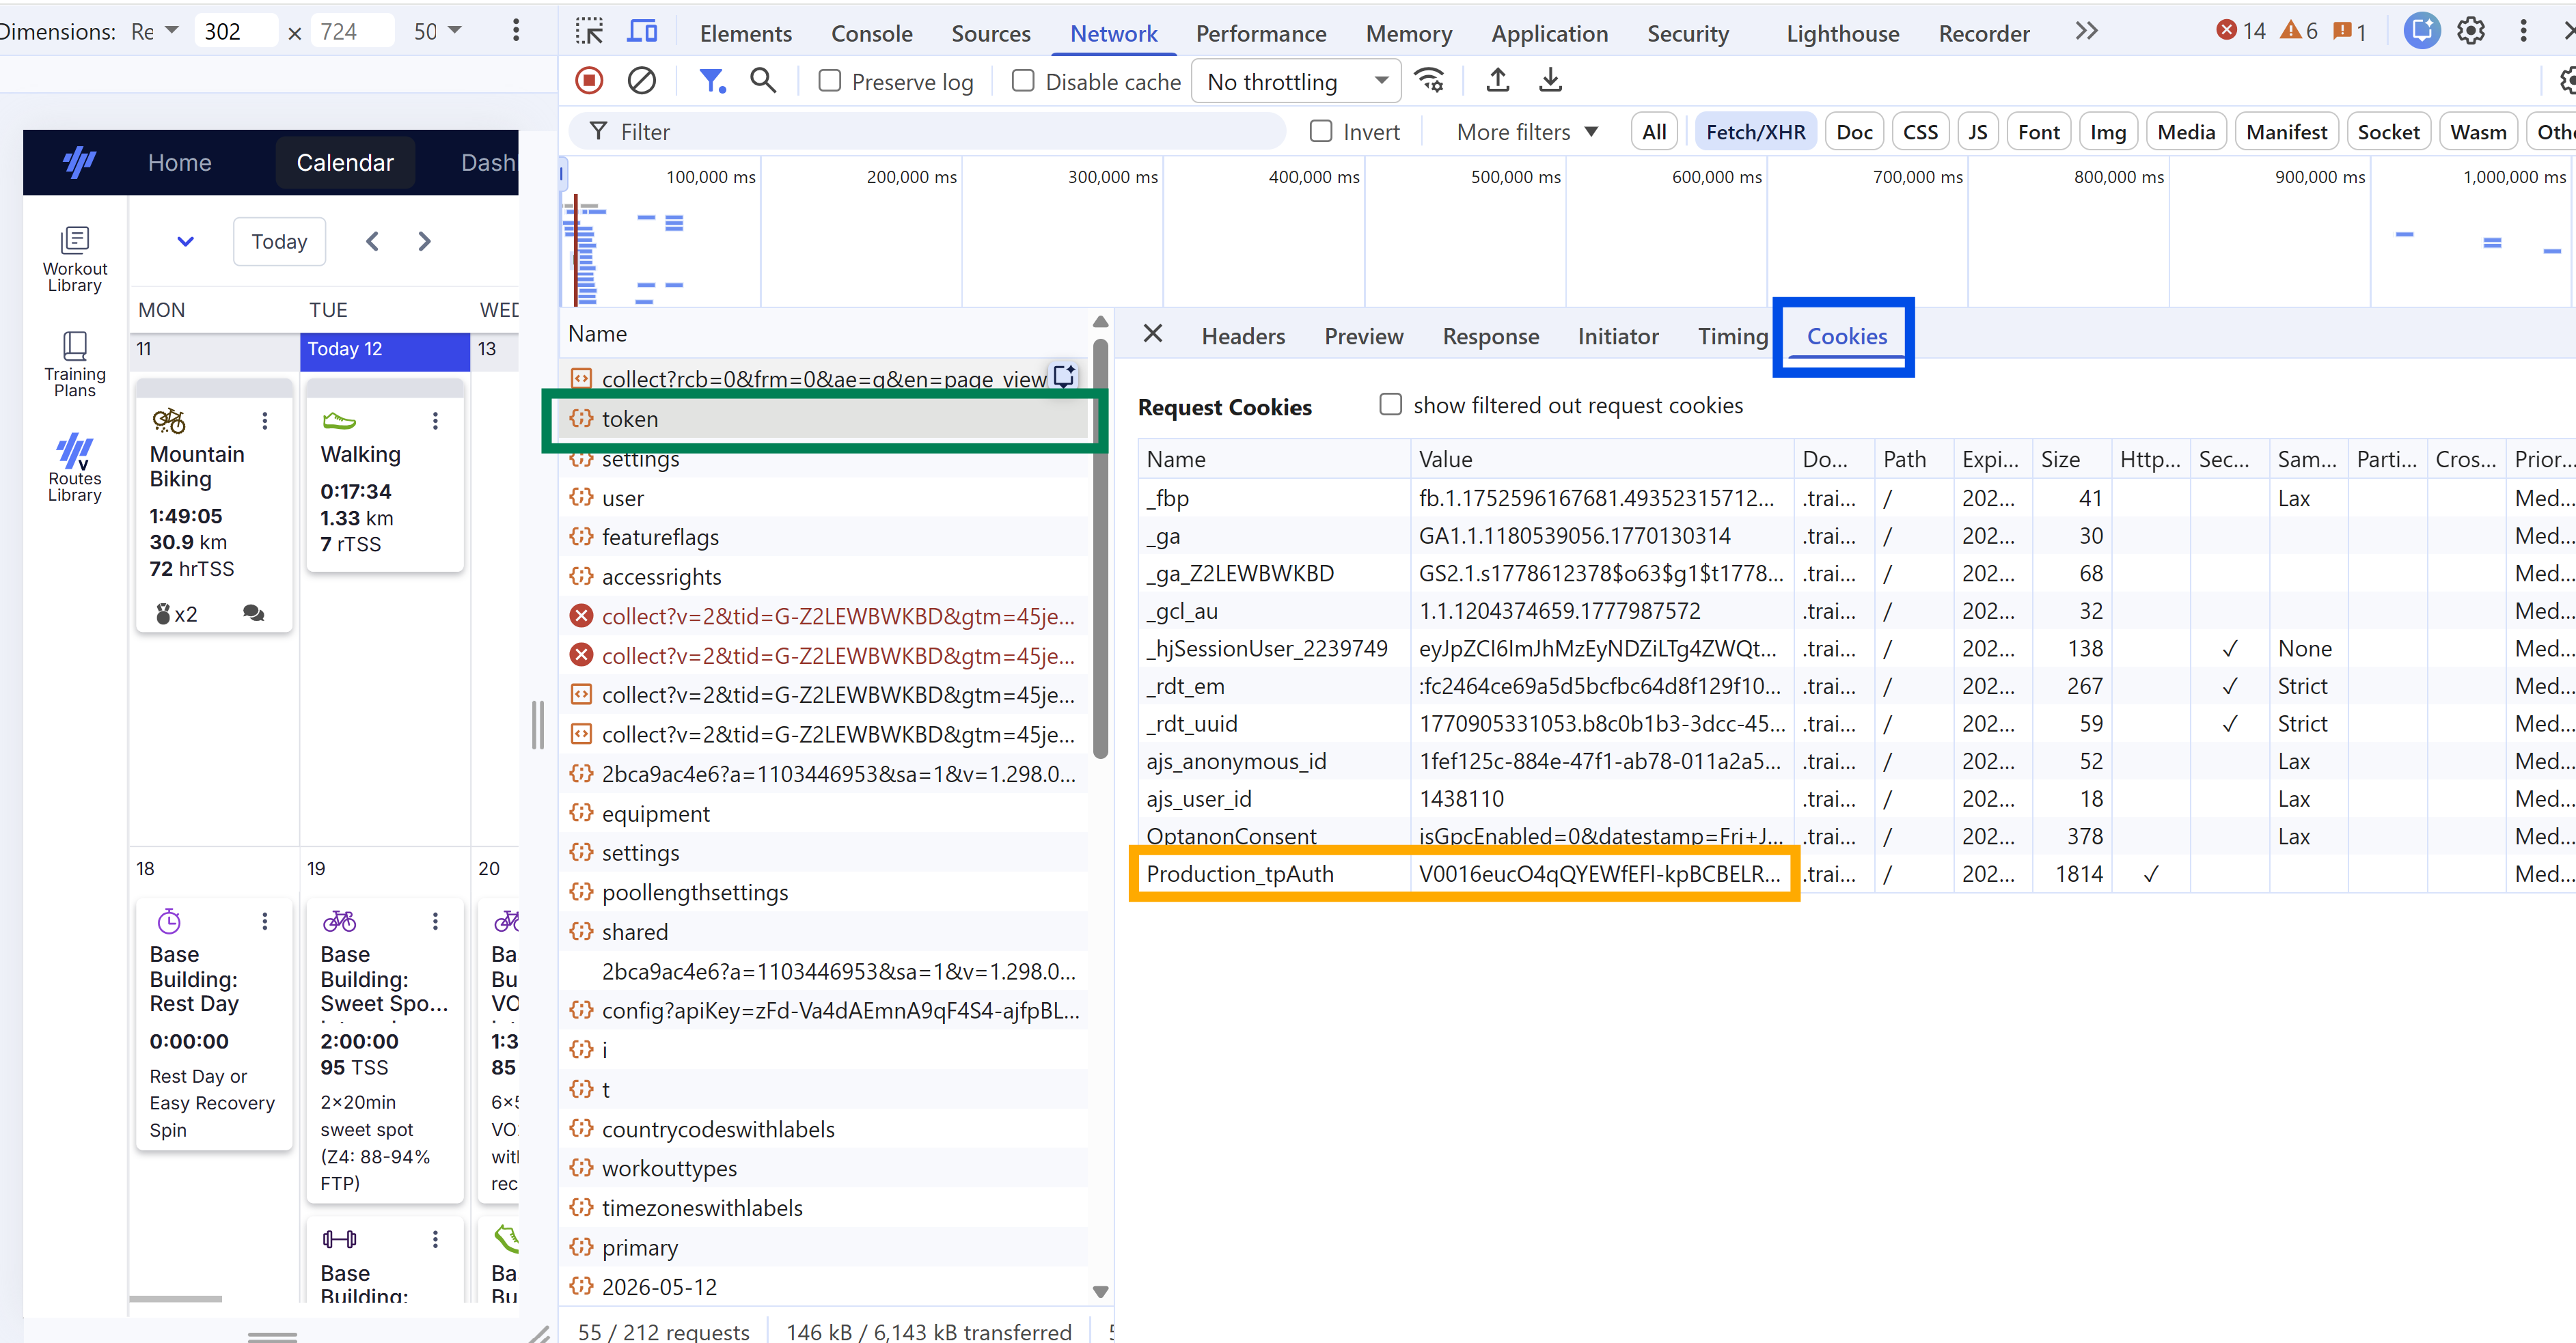Open DevTools settings gear
Viewport: 2576px width, 1343px height.
[x=2471, y=31]
